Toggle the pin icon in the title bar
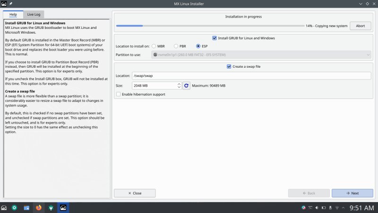Image resolution: width=378 pixels, height=213 pixels. [x=10, y=4]
